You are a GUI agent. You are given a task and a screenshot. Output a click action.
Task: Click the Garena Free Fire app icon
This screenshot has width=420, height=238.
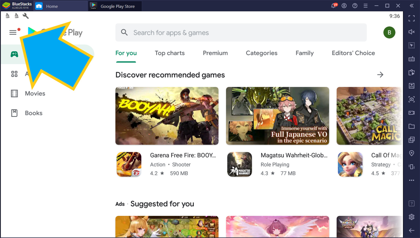pyautogui.click(x=129, y=164)
